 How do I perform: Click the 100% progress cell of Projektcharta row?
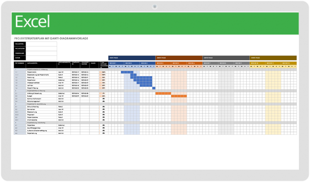104,72
